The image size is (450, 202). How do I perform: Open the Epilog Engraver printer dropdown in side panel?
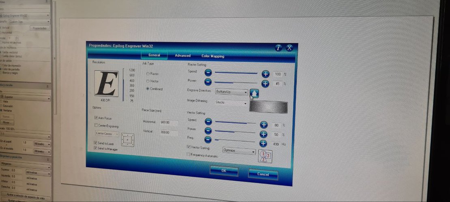[25, 15]
